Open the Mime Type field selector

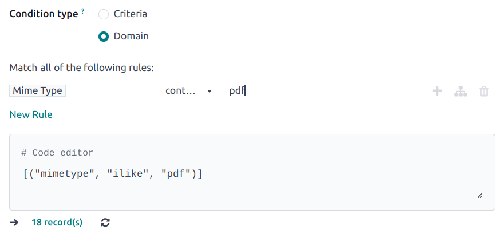38,90
